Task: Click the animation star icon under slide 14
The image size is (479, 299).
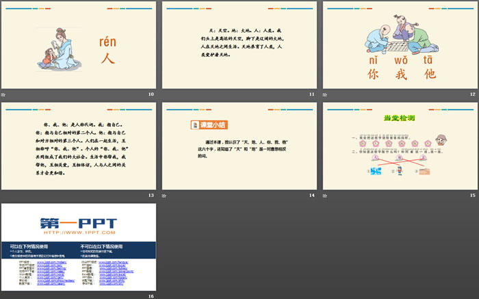Action: coord(165,195)
